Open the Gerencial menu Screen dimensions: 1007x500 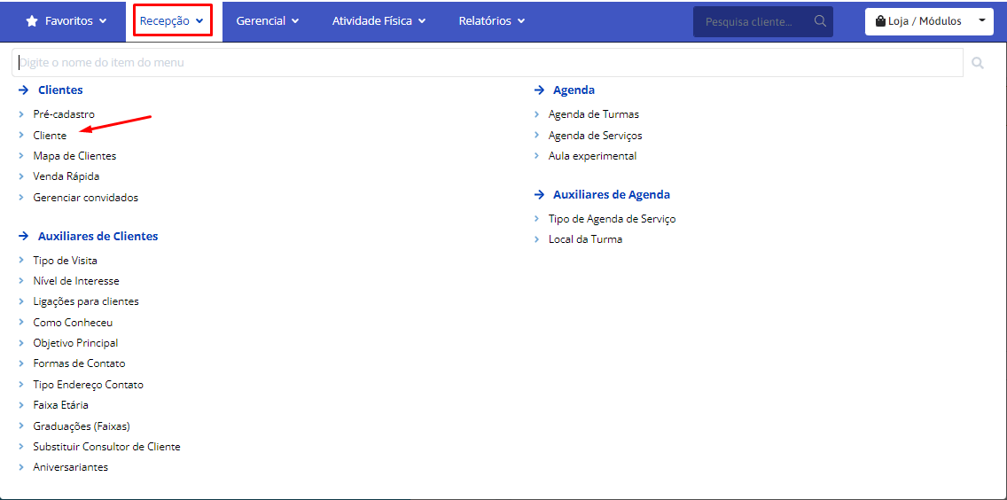[267, 21]
